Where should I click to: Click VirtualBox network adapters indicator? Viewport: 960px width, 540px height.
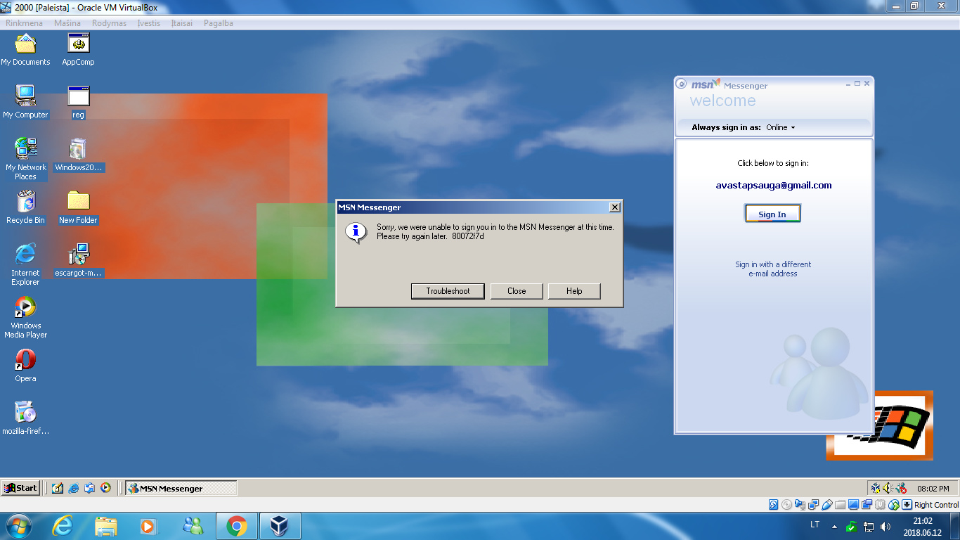click(x=813, y=505)
